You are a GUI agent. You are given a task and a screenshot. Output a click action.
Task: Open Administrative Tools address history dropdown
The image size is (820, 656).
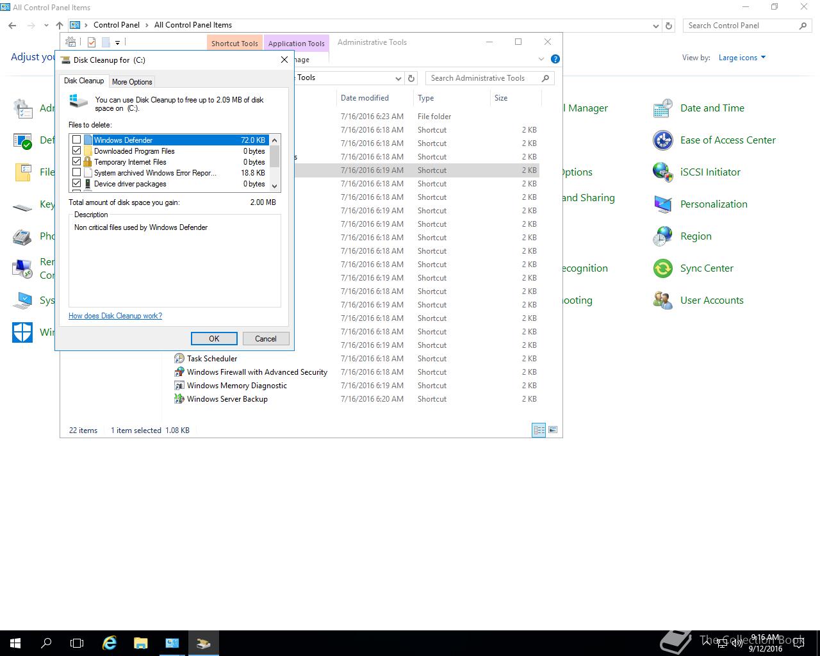[x=398, y=78]
